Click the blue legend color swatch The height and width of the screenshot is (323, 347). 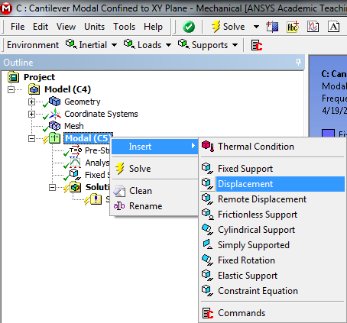[328, 133]
